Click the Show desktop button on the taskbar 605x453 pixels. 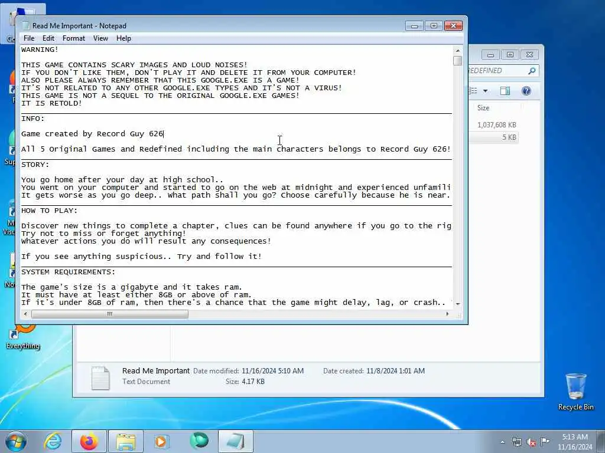tap(601, 441)
